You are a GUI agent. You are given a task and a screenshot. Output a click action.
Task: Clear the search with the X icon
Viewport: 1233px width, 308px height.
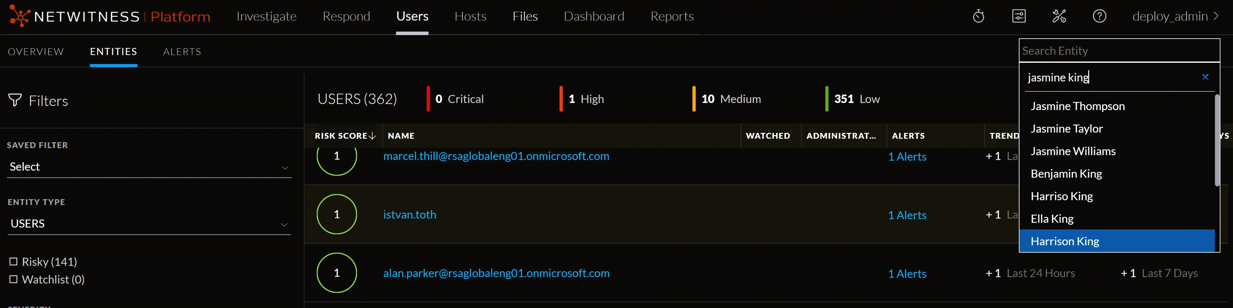click(x=1206, y=77)
